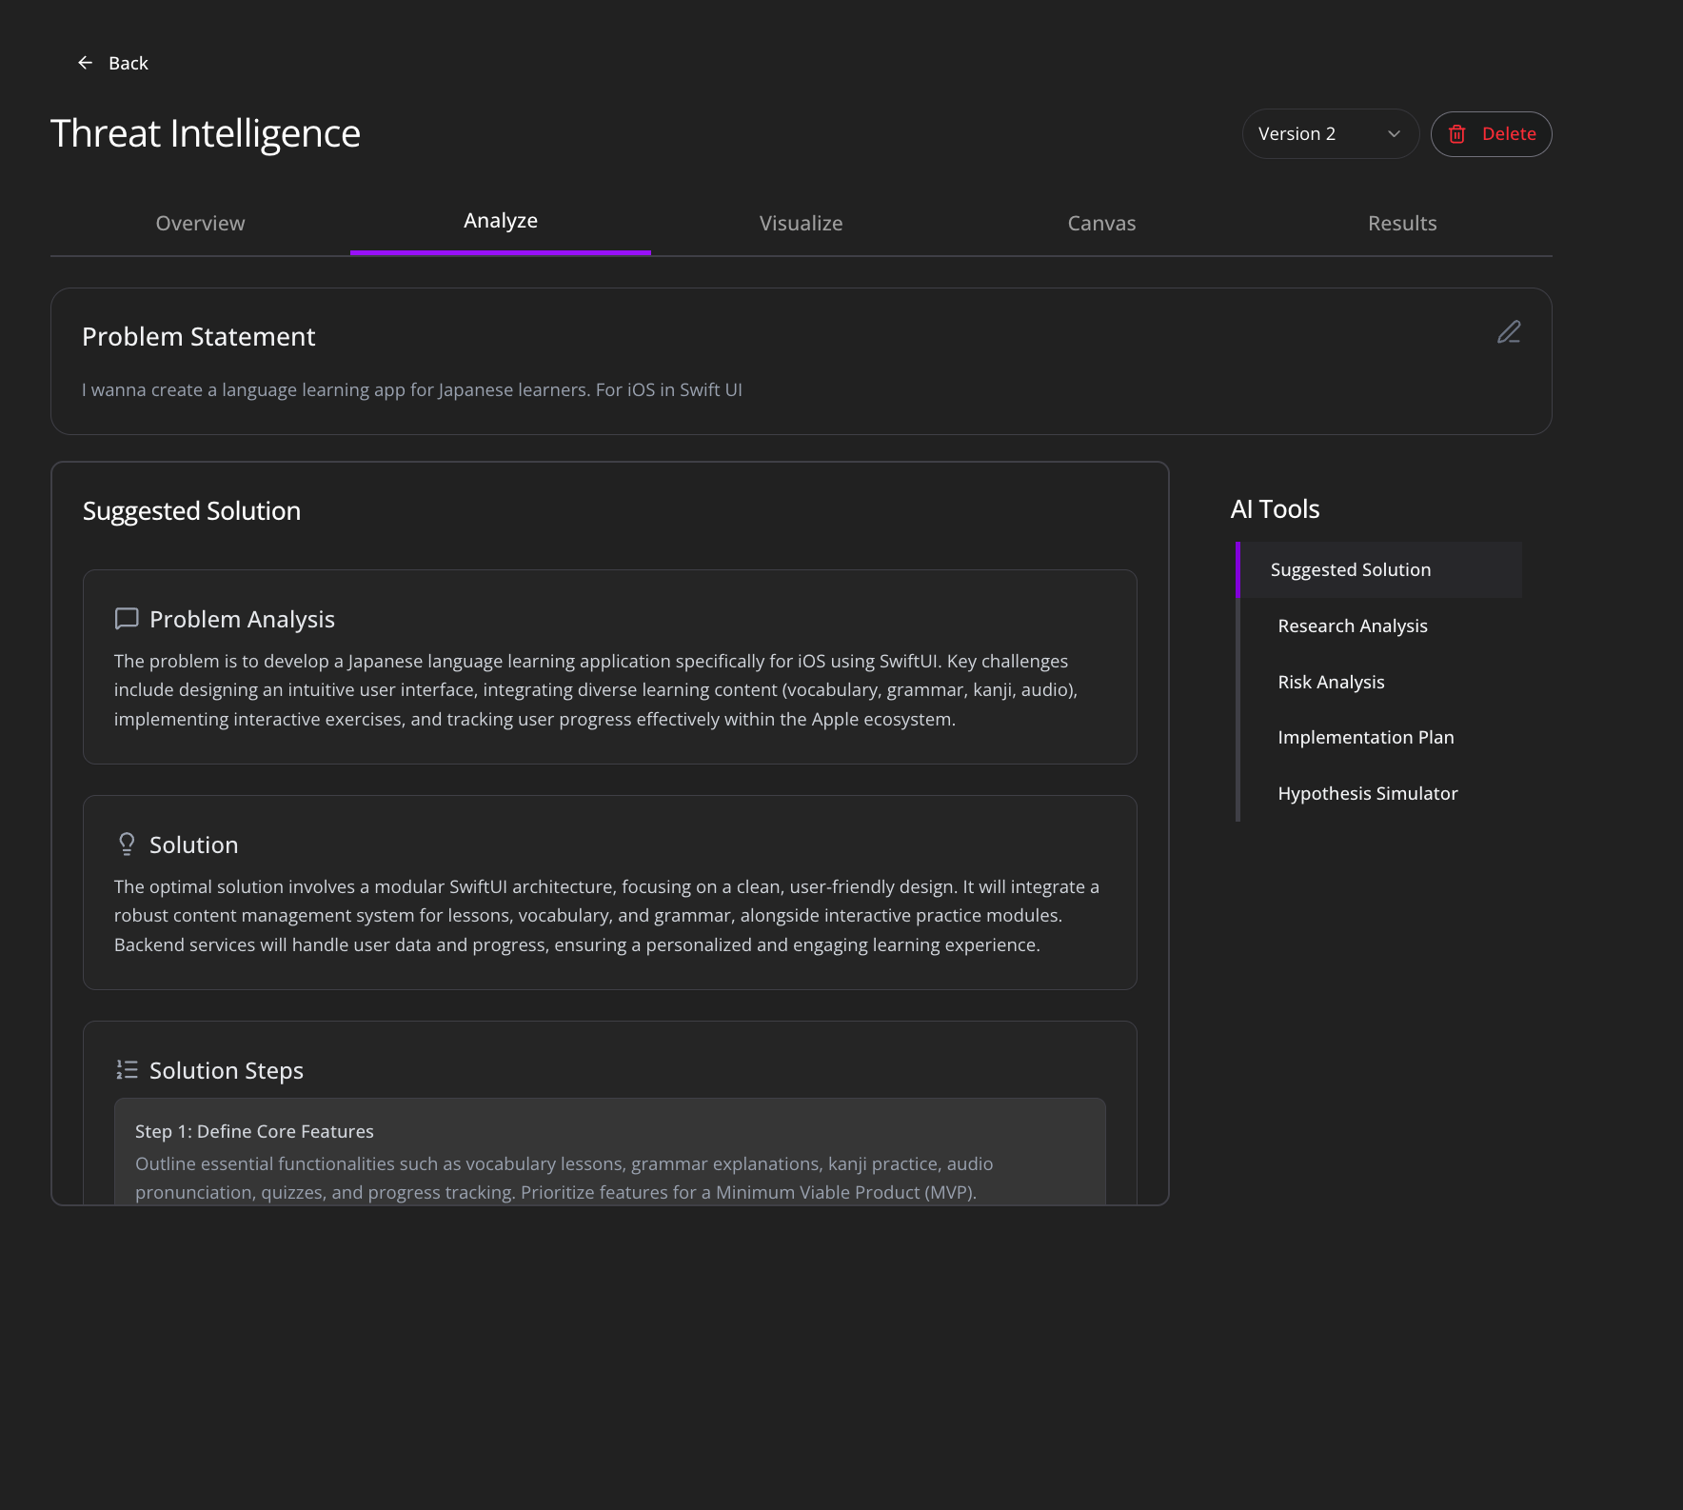Click the Delete button
Viewport: 1683px width, 1510px height.
click(1491, 133)
